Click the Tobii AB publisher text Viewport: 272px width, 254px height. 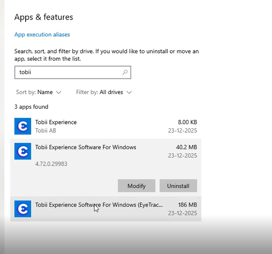tap(45, 130)
